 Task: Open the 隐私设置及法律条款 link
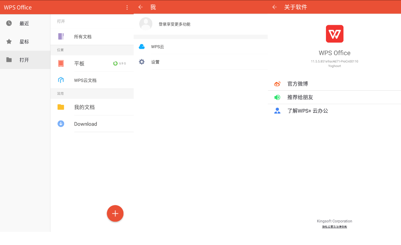tap(334, 226)
